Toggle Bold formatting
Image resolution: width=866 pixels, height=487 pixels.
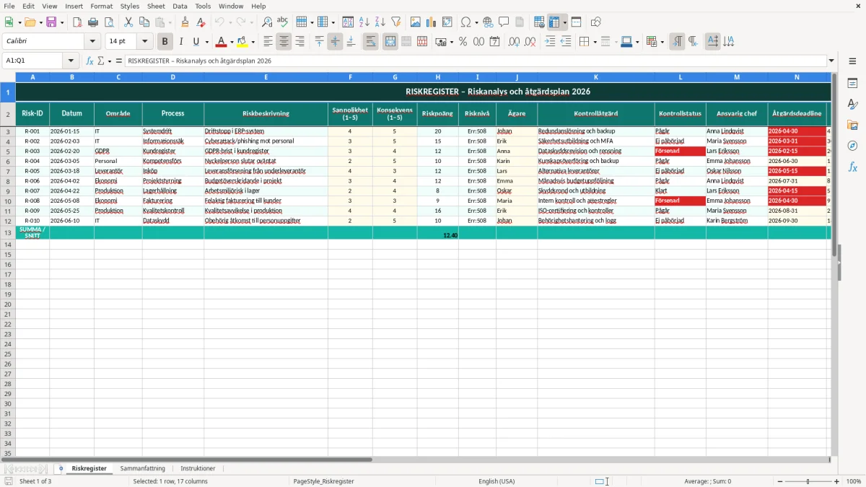165,42
